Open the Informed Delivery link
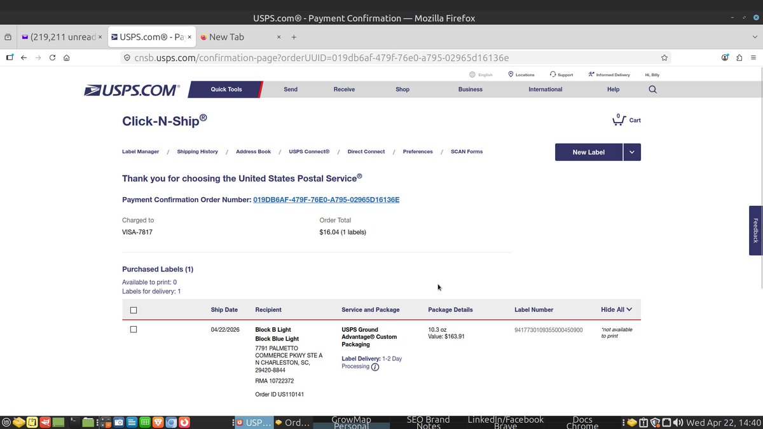This screenshot has height=429, width=763. click(609, 74)
